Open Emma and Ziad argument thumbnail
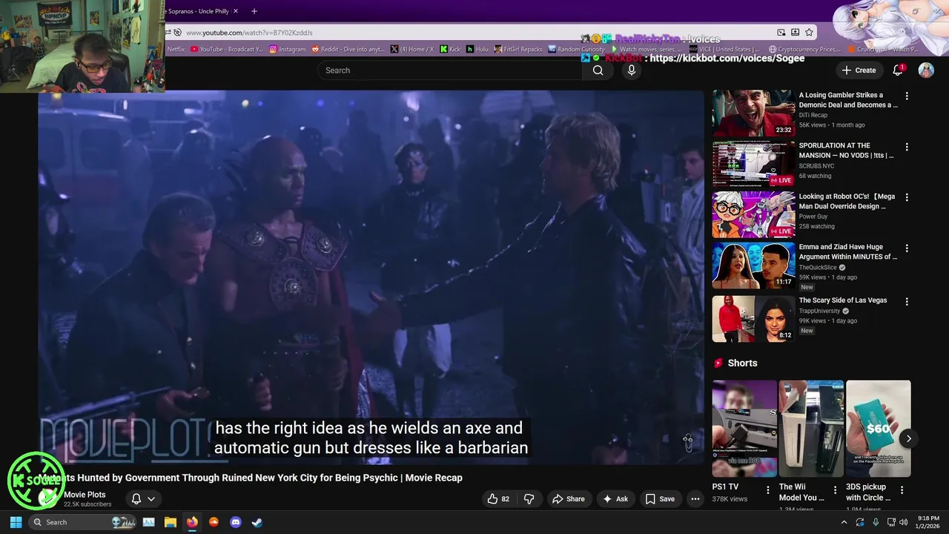949x534 pixels. tap(753, 266)
